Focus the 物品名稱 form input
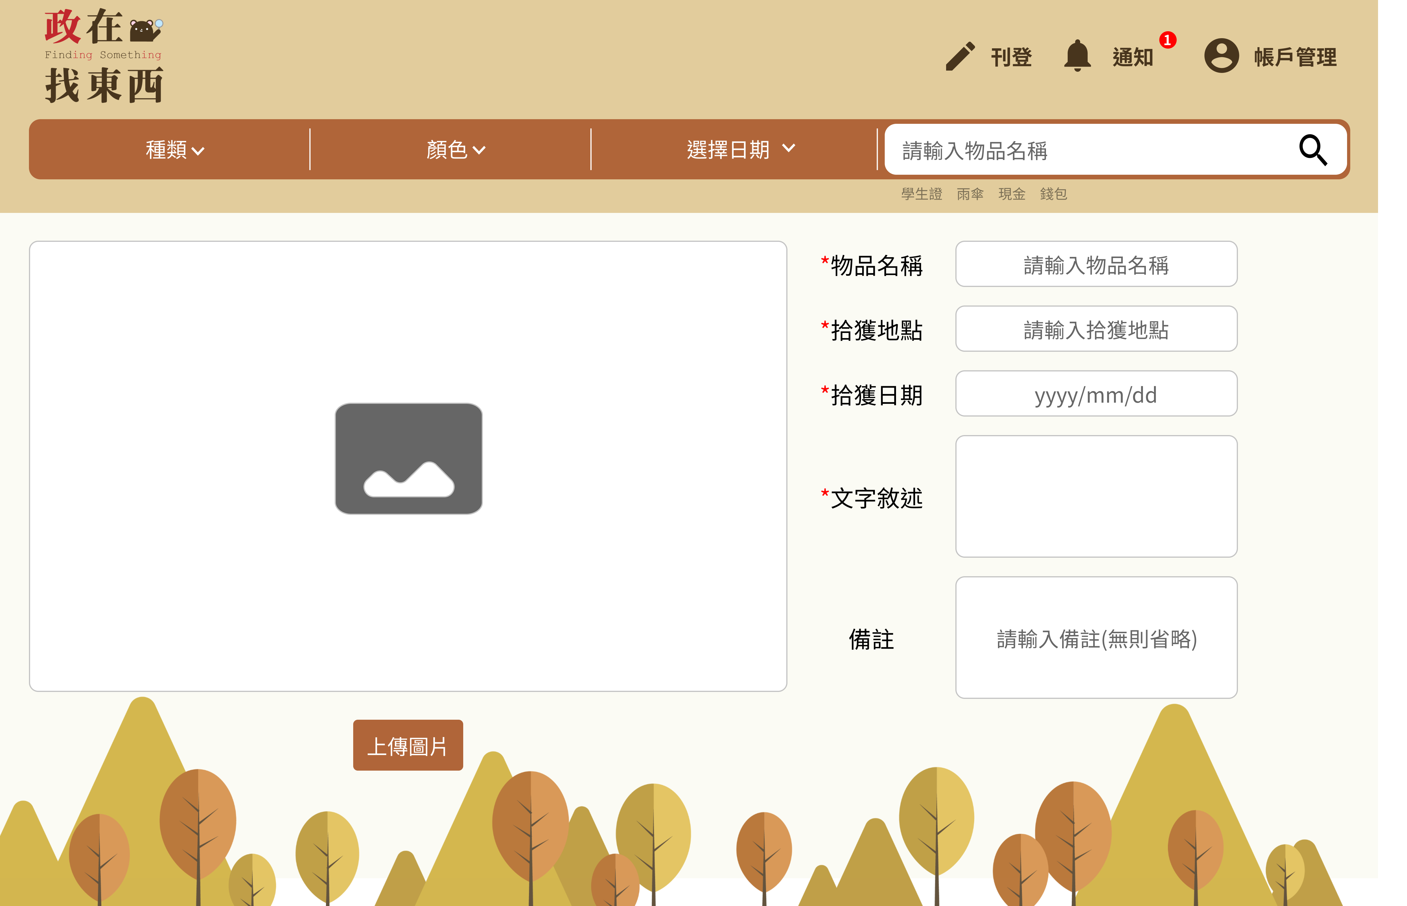Screen dimensions: 1407x906 (1096, 264)
